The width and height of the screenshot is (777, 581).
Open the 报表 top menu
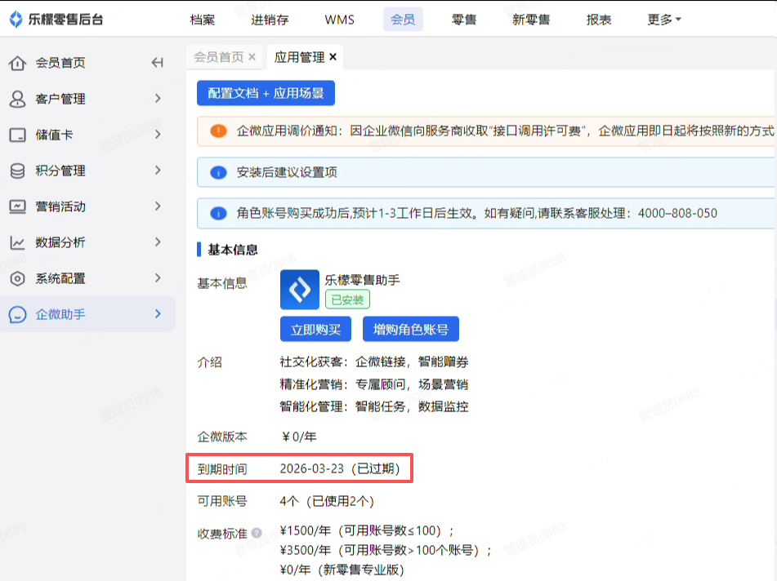pyautogui.click(x=599, y=20)
